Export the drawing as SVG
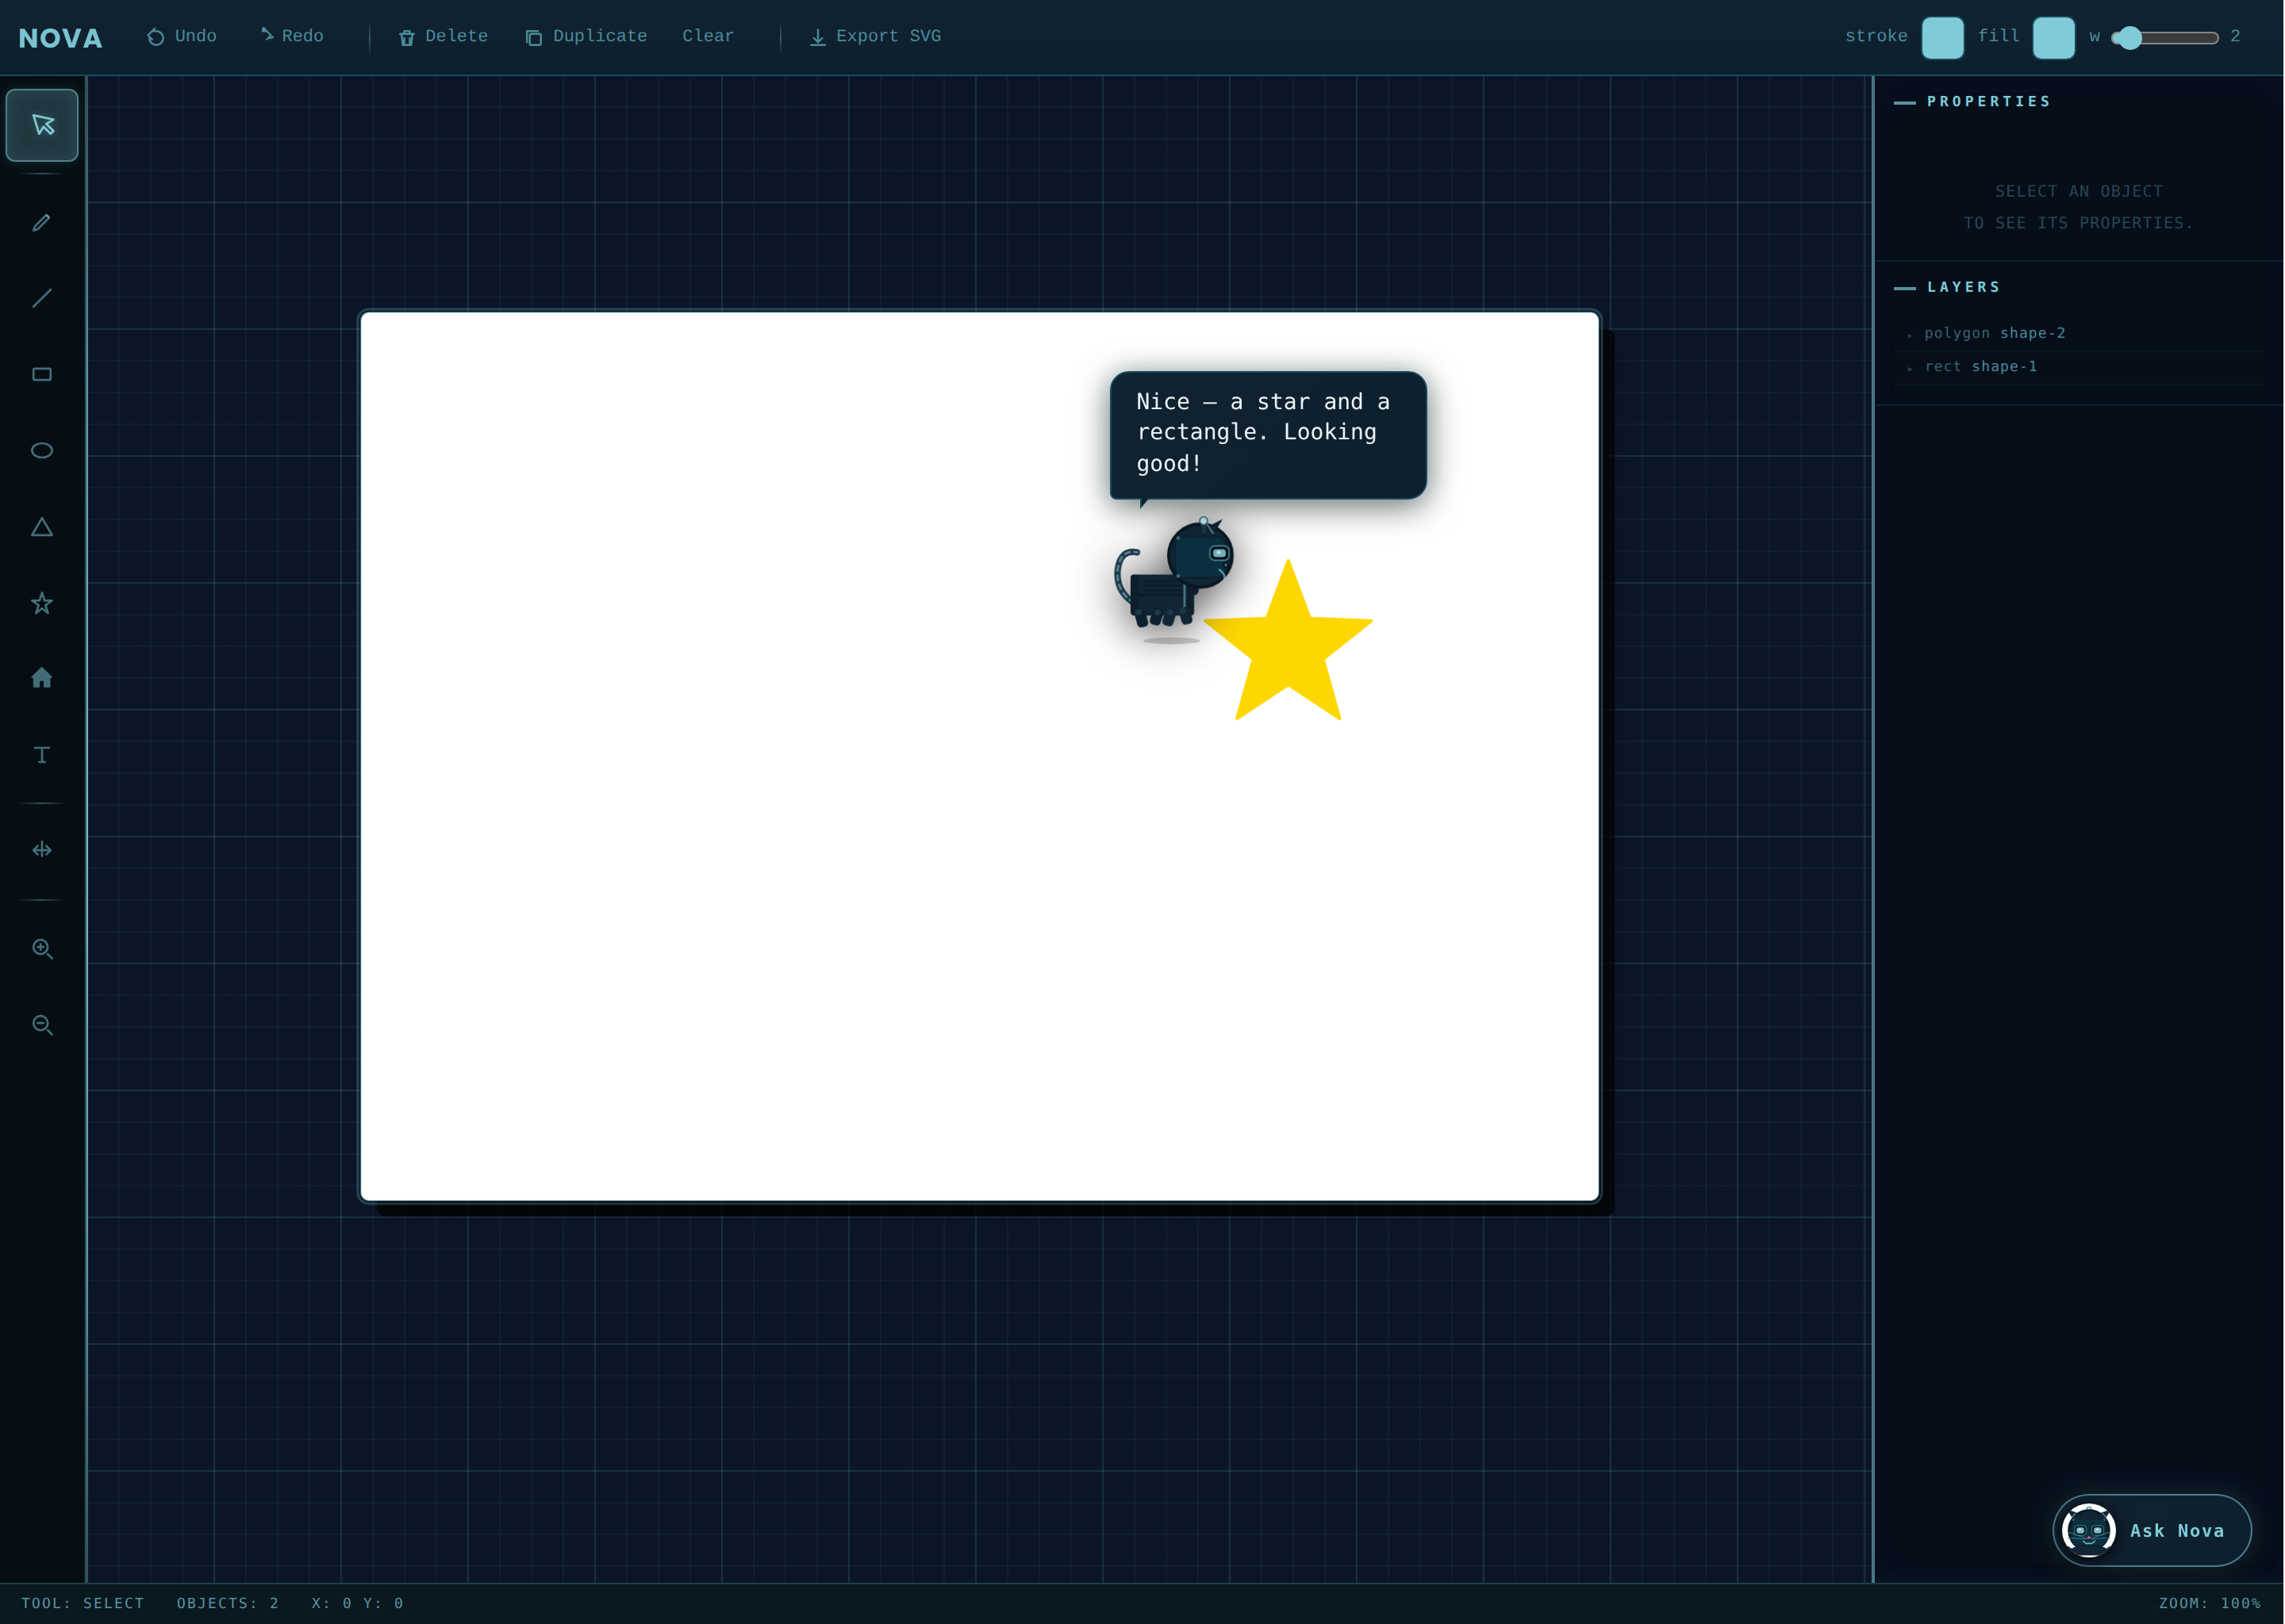 tap(875, 36)
